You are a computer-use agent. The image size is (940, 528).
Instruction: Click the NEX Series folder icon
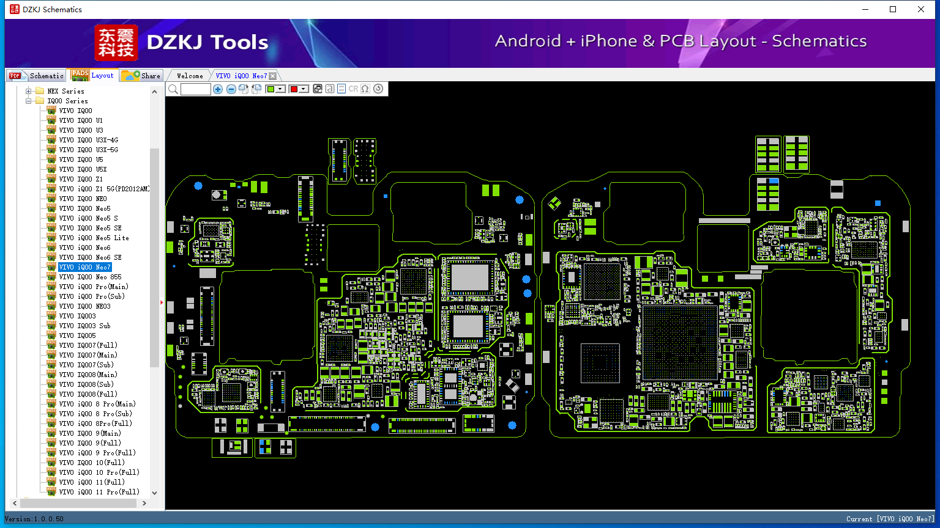(x=40, y=91)
